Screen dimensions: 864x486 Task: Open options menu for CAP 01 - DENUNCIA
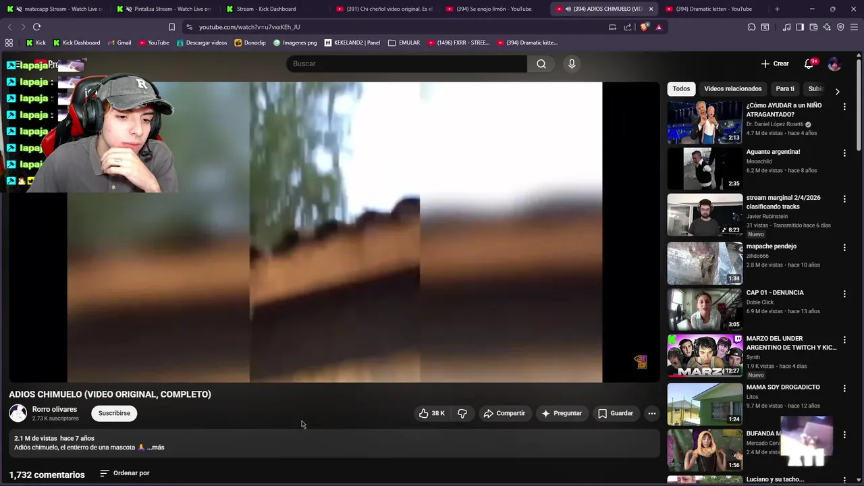(844, 294)
